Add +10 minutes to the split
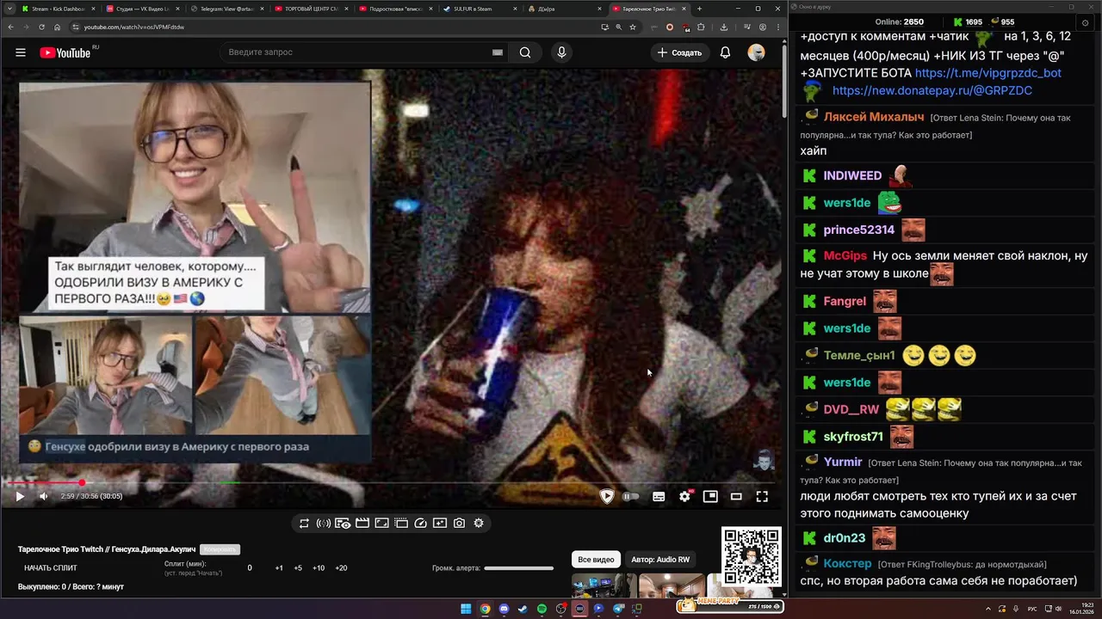This screenshot has width=1102, height=619. 319,568
